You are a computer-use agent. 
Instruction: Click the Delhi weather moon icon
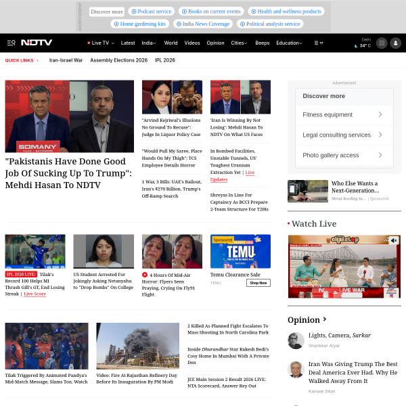click(356, 46)
